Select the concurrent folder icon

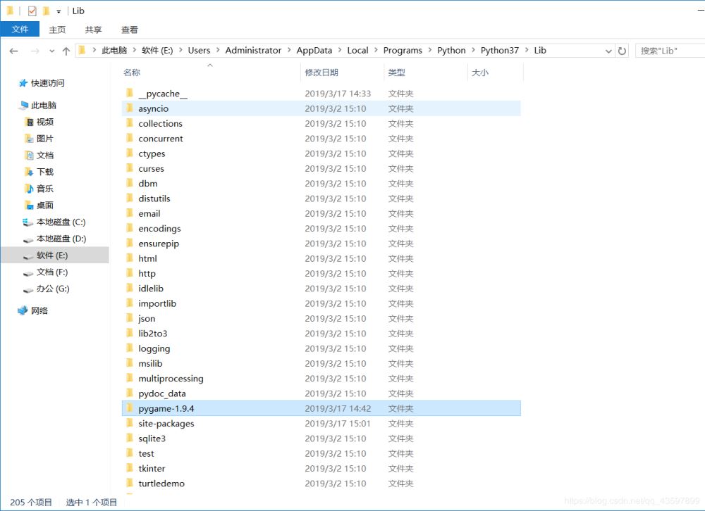[130, 138]
